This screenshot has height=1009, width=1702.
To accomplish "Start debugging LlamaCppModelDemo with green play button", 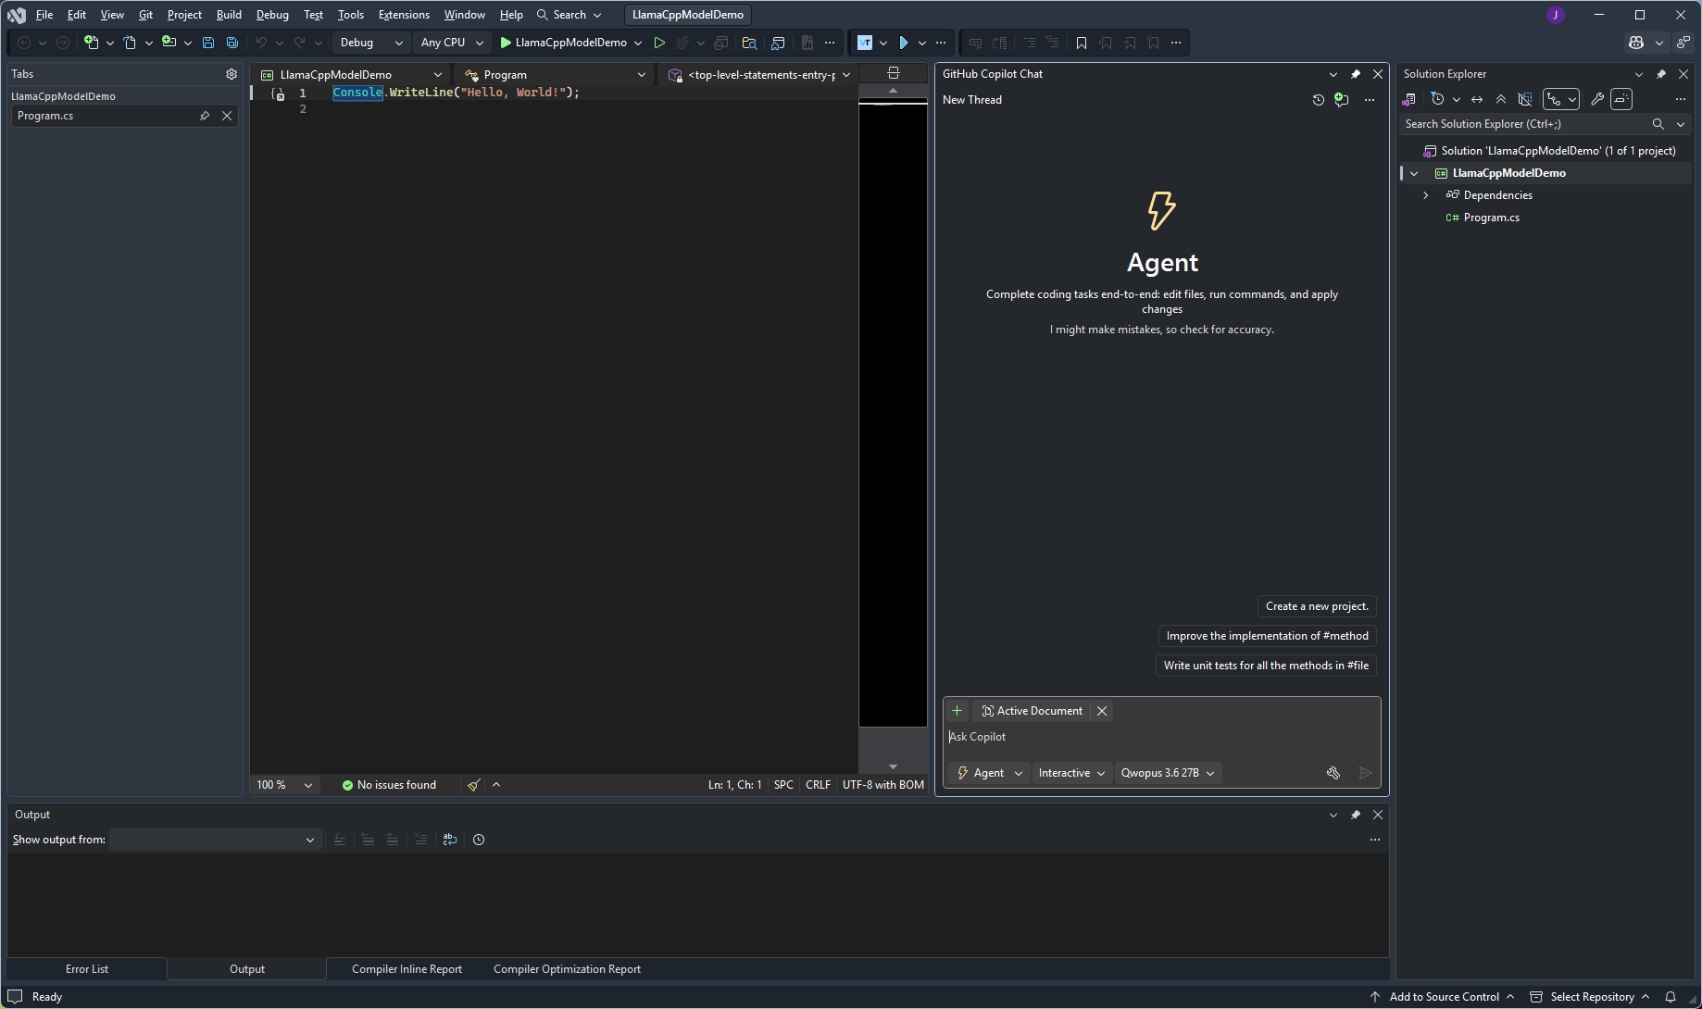I will click(564, 43).
